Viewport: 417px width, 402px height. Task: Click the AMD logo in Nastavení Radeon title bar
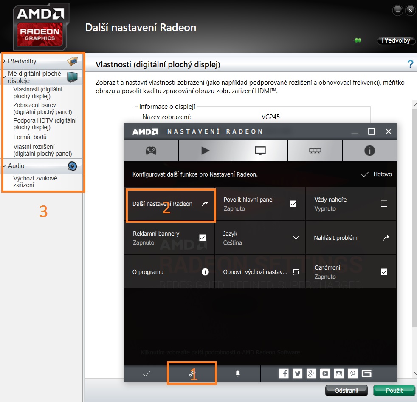145,131
